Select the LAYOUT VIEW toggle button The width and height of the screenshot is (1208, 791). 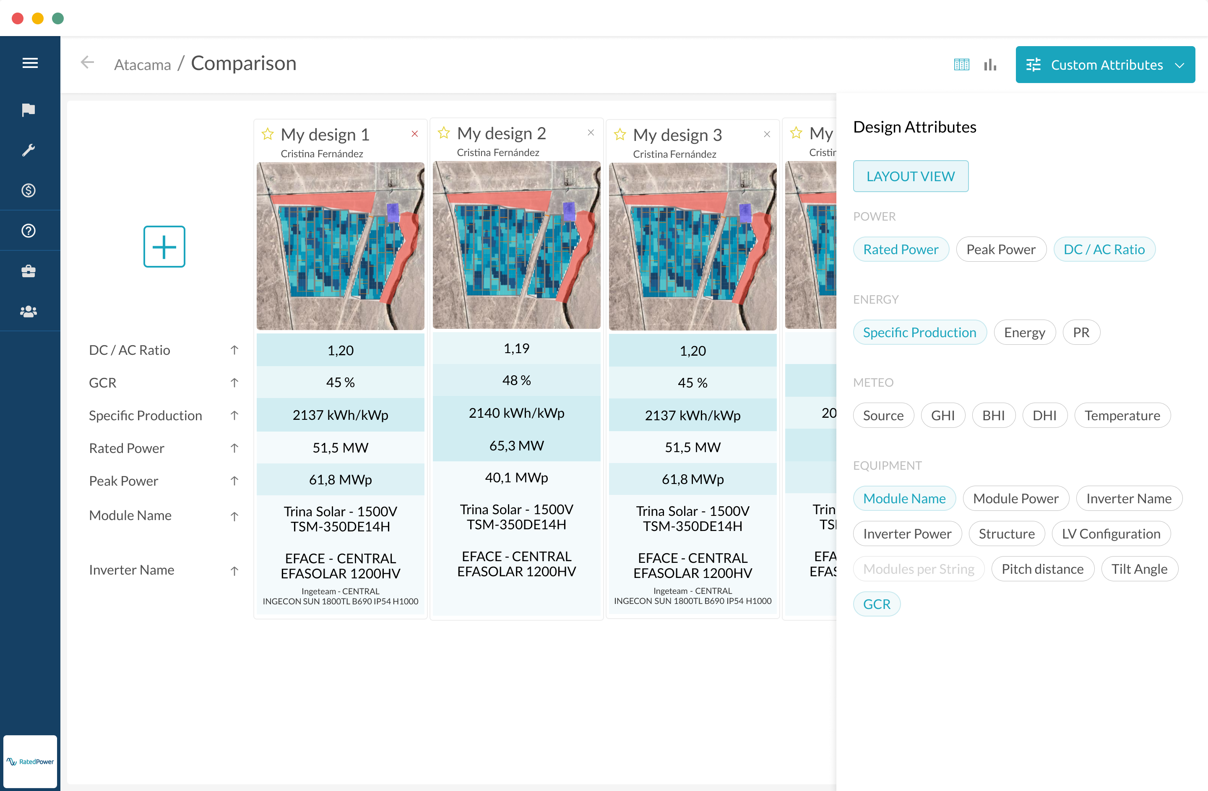point(911,176)
